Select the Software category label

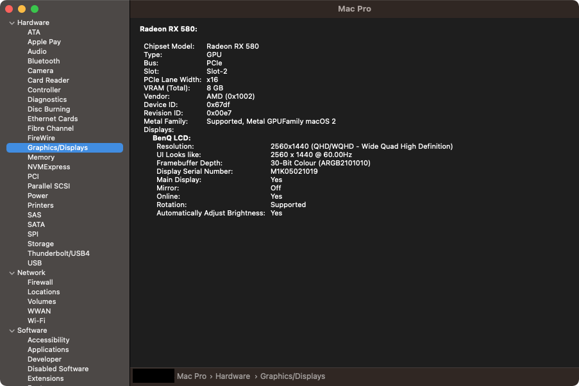coord(32,330)
